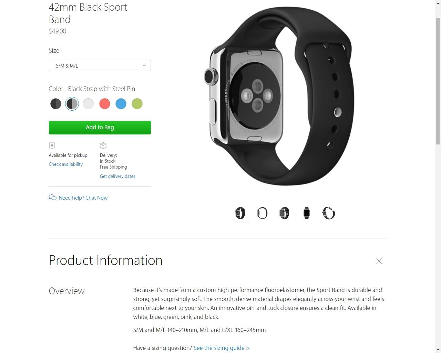Select the front-facing watch thumbnail
Image resolution: width=441 pixels, height=353 pixels.
tap(307, 213)
